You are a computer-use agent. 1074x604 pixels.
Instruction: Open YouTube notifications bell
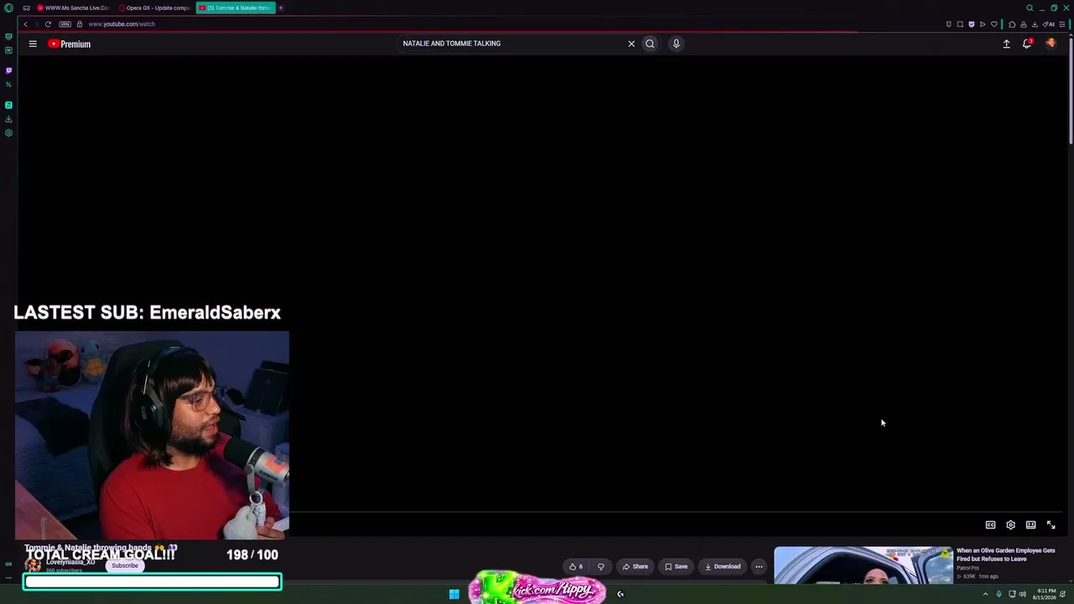click(x=1027, y=44)
